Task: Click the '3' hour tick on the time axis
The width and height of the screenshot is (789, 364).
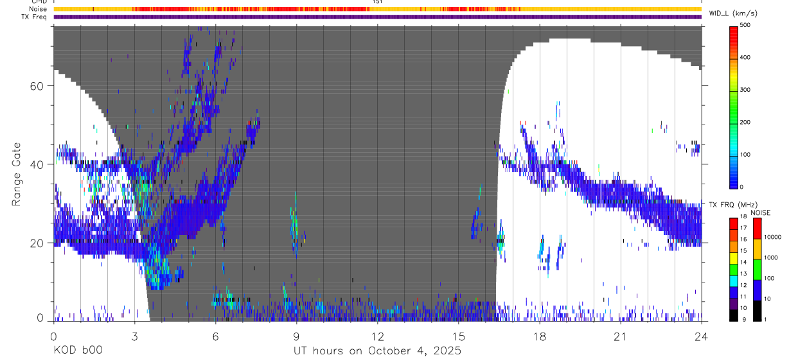Action: [134, 336]
